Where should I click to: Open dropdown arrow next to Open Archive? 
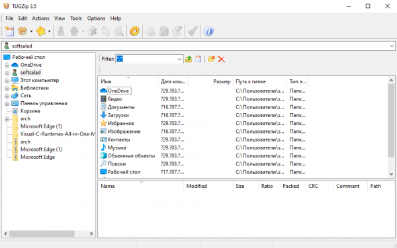[31, 31]
